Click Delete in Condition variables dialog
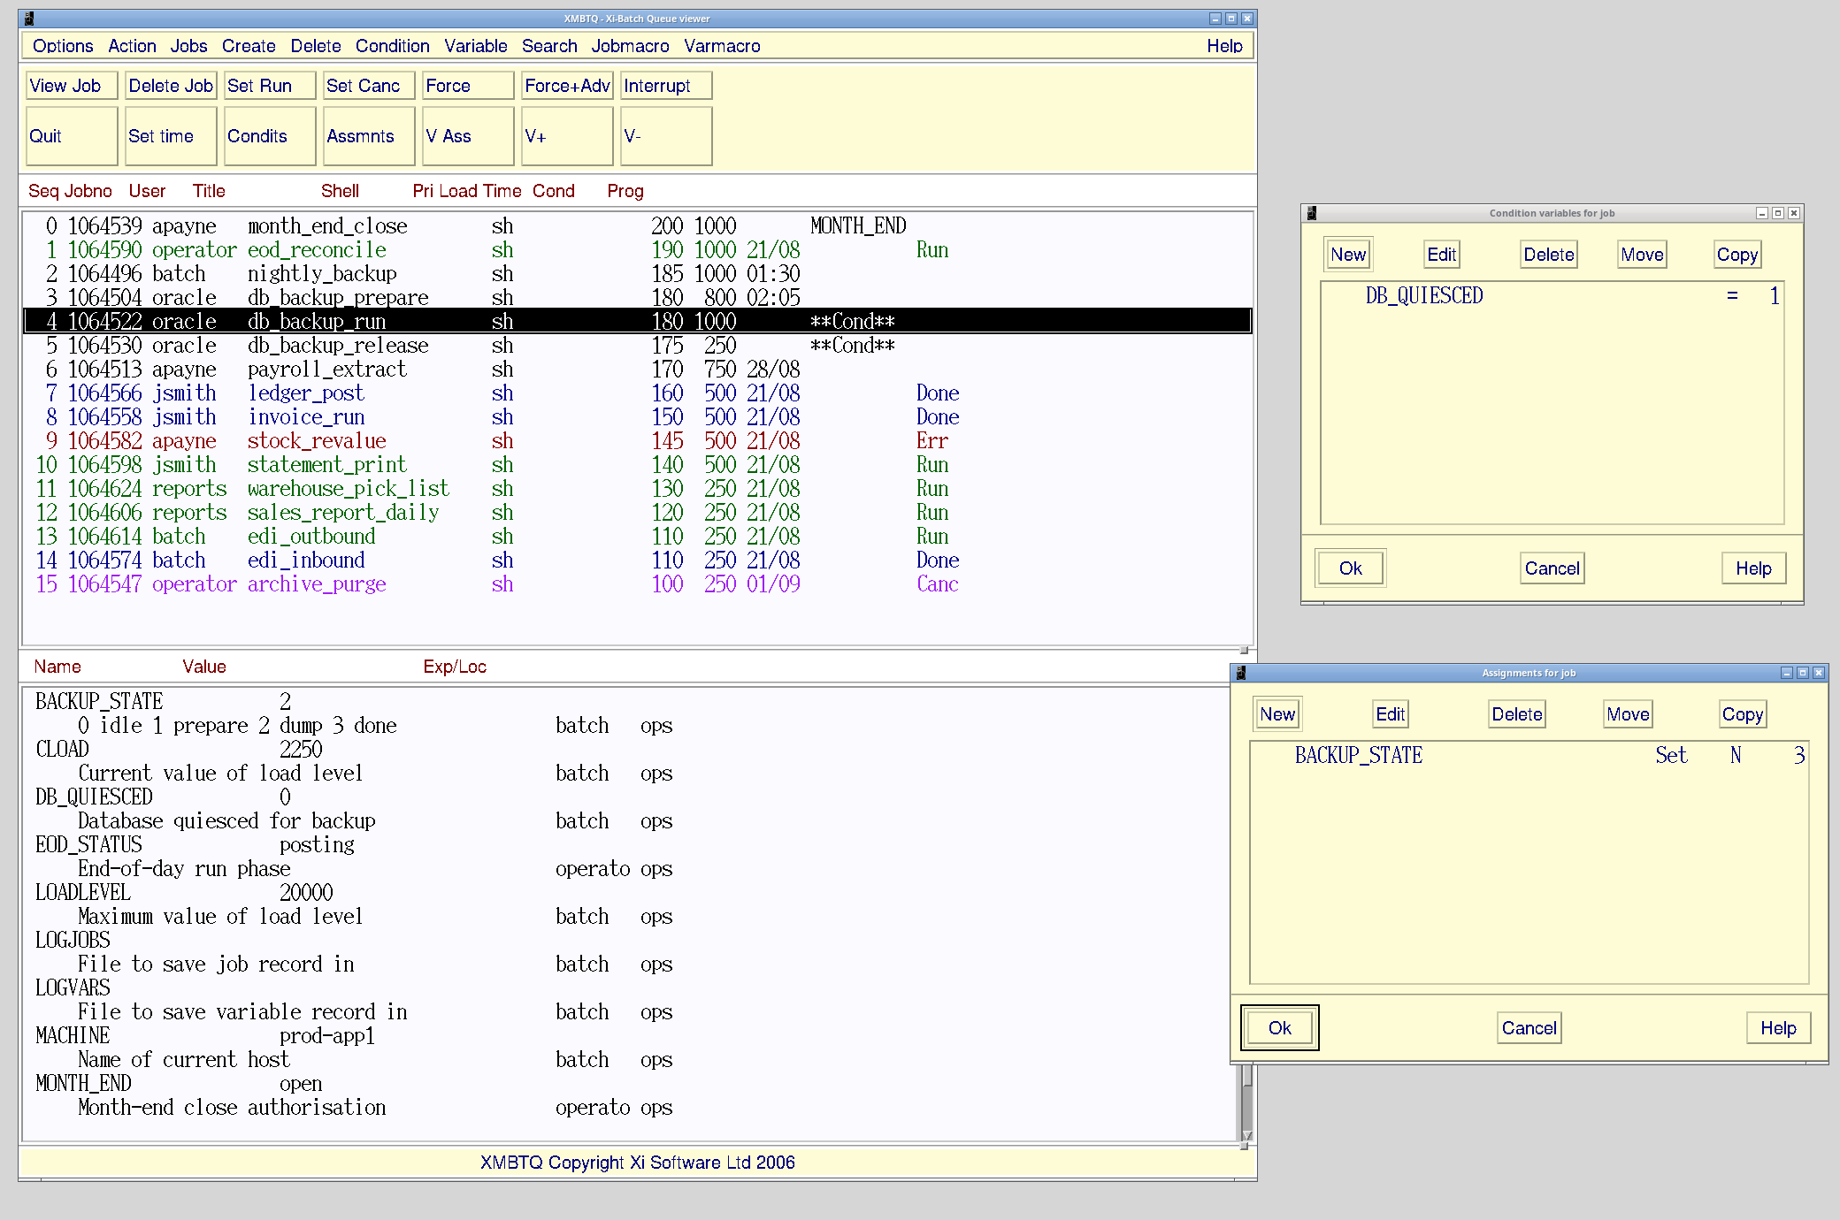This screenshot has width=1840, height=1220. click(1548, 255)
